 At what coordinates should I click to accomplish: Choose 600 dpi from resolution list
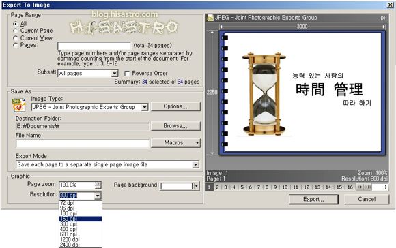coord(81,234)
